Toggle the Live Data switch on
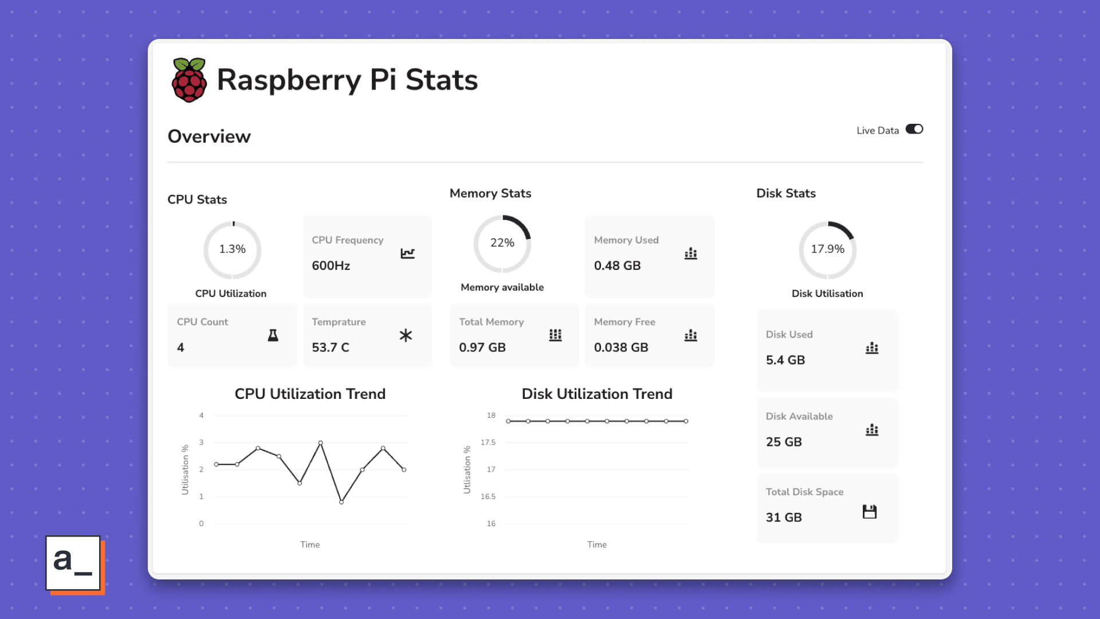The width and height of the screenshot is (1100, 619). point(915,129)
